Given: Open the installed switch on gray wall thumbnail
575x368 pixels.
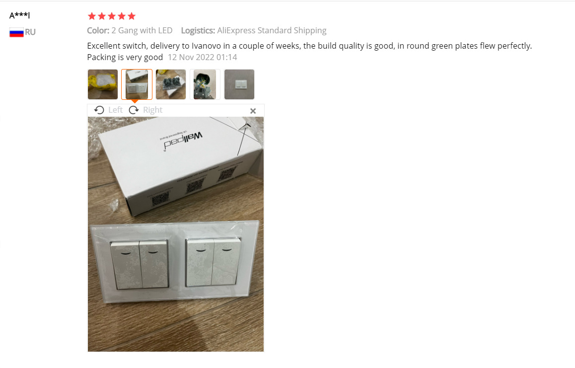Looking at the screenshot, I should 239,84.
